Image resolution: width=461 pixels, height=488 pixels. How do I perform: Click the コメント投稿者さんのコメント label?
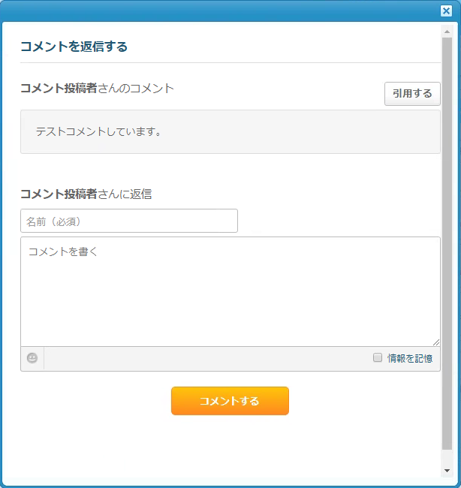[x=97, y=89]
